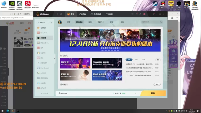Open the GeForce Experience desktop shortcut
The image size is (201, 113).
point(12,5)
